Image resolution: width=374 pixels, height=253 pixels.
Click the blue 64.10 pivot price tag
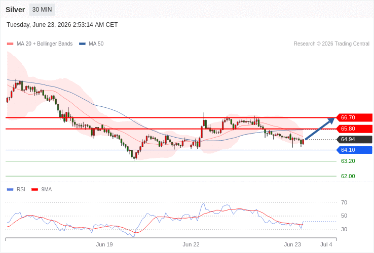(x=354, y=150)
